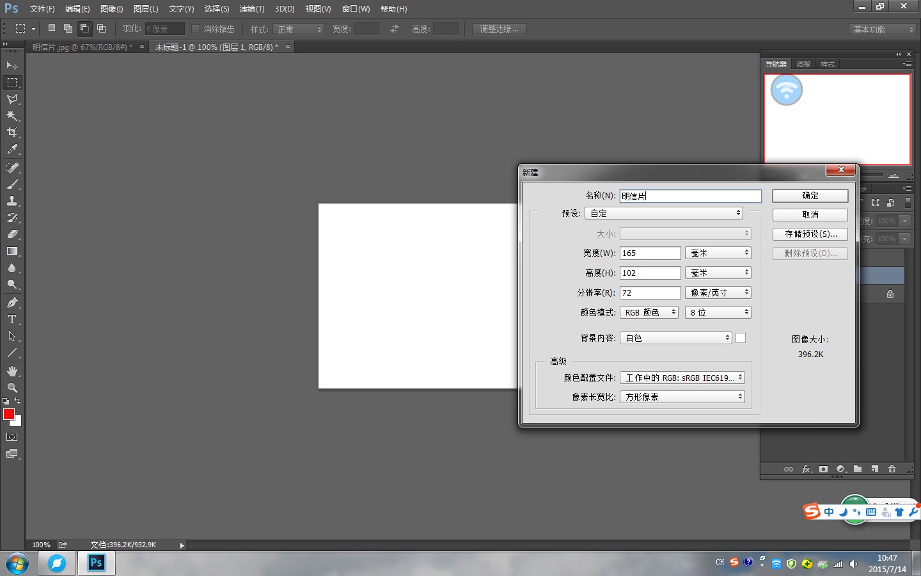Click the 确定 button
The width and height of the screenshot is (921, 576).
point(810,196)
